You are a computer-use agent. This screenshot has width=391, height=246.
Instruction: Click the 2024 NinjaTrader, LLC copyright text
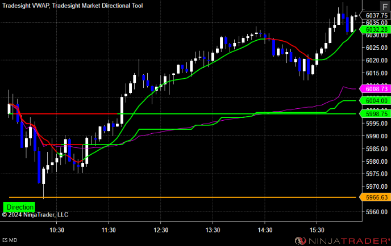[x=35, y=215]
